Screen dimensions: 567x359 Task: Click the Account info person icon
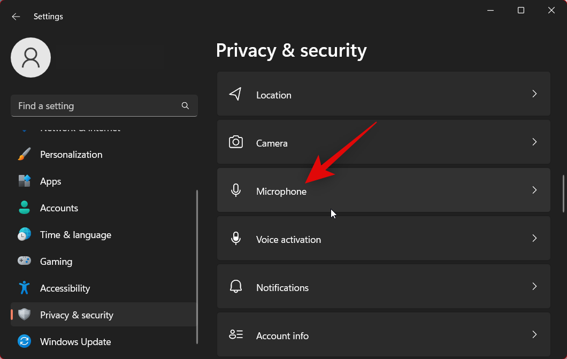(x=235, y=335)
